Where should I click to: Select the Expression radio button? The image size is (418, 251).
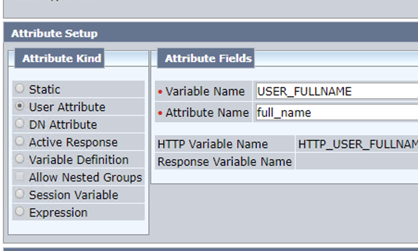click(x=19, y=212)
